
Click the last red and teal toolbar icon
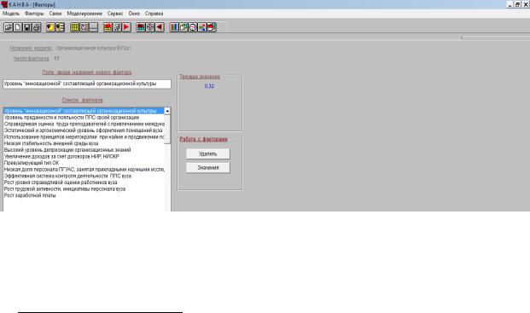(x=212, y=27)
